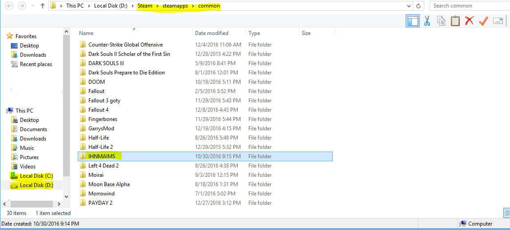Image resolution: width=510 pixels, height=230 pixels.
Task: Click the sidebar scroll up arrow
Action: [66, 32]
